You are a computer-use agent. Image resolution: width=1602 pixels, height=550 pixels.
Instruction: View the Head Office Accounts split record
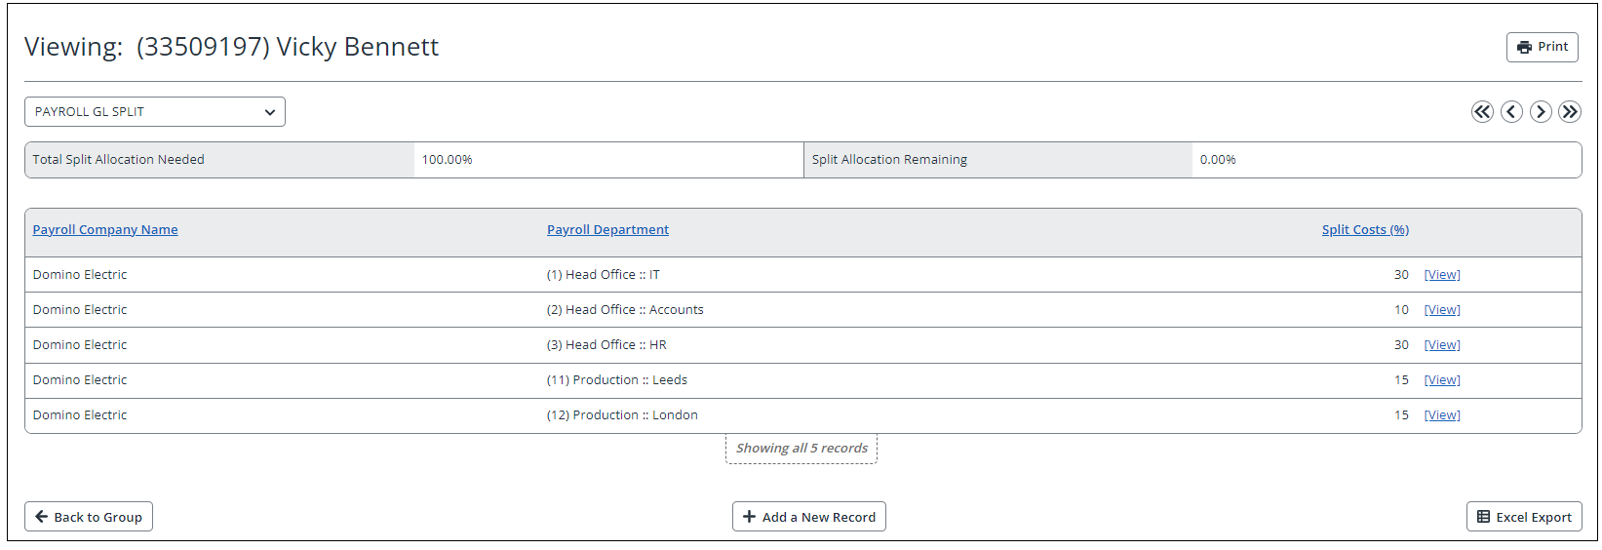click(x=1442, y=310)
